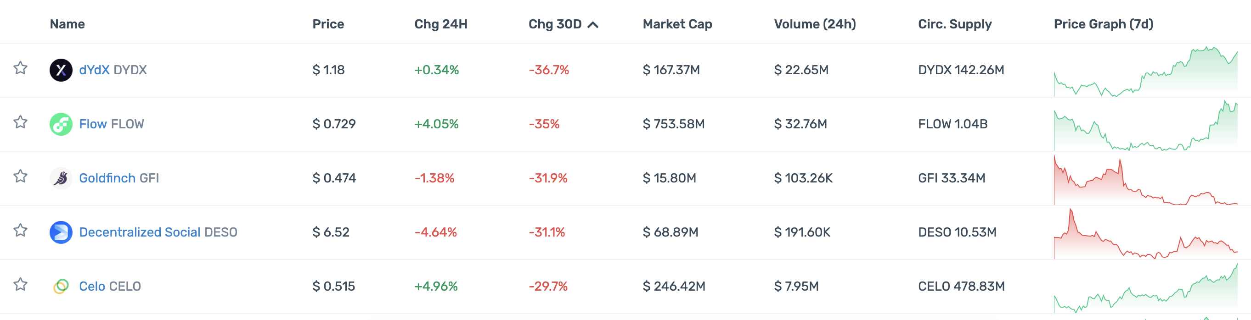This screenshot has height=320, width=1251.
Task: Open the dYdX coin page link
Action: click(x=94, y=70)
